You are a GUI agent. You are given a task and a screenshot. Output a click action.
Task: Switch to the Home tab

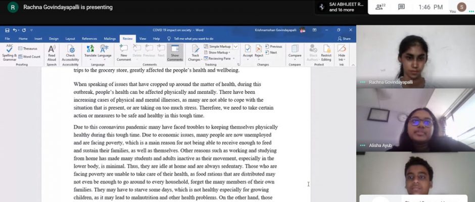(23, 39)
